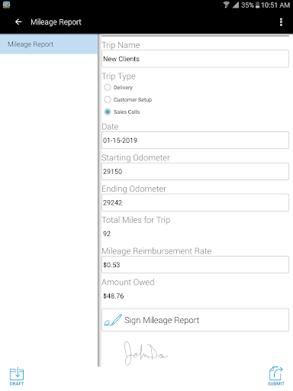Screen dimensions: 293x391
Task: Select the Delivery trip type
Action: click(108, 88)
